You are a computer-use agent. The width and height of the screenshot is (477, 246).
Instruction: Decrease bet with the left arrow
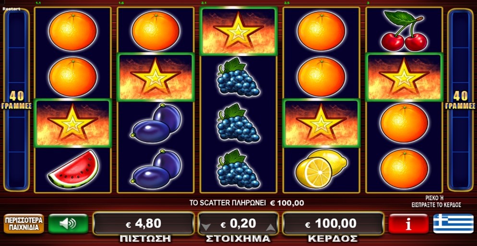tap(206, 227)
